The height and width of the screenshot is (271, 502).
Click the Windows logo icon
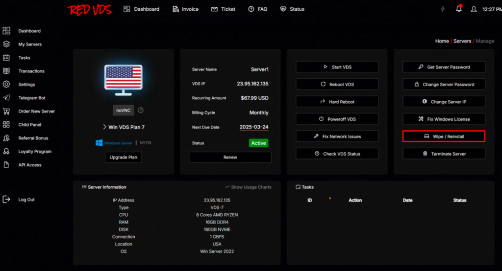(x=99, y=143)
